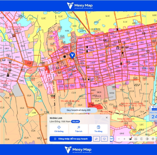Click the 108,2 elevation point

141,130
